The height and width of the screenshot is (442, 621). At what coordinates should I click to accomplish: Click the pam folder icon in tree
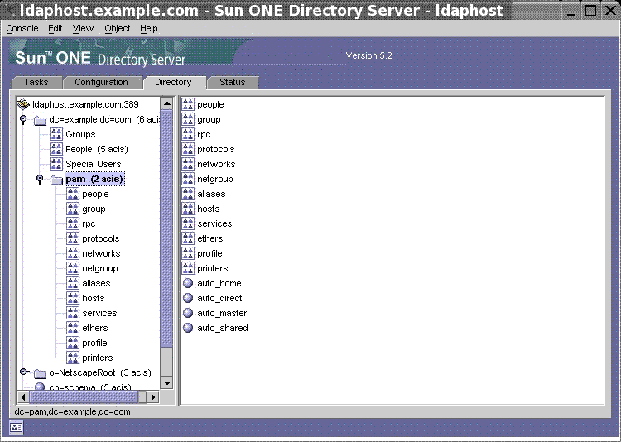pyautogui.click(x=56, y=180)
